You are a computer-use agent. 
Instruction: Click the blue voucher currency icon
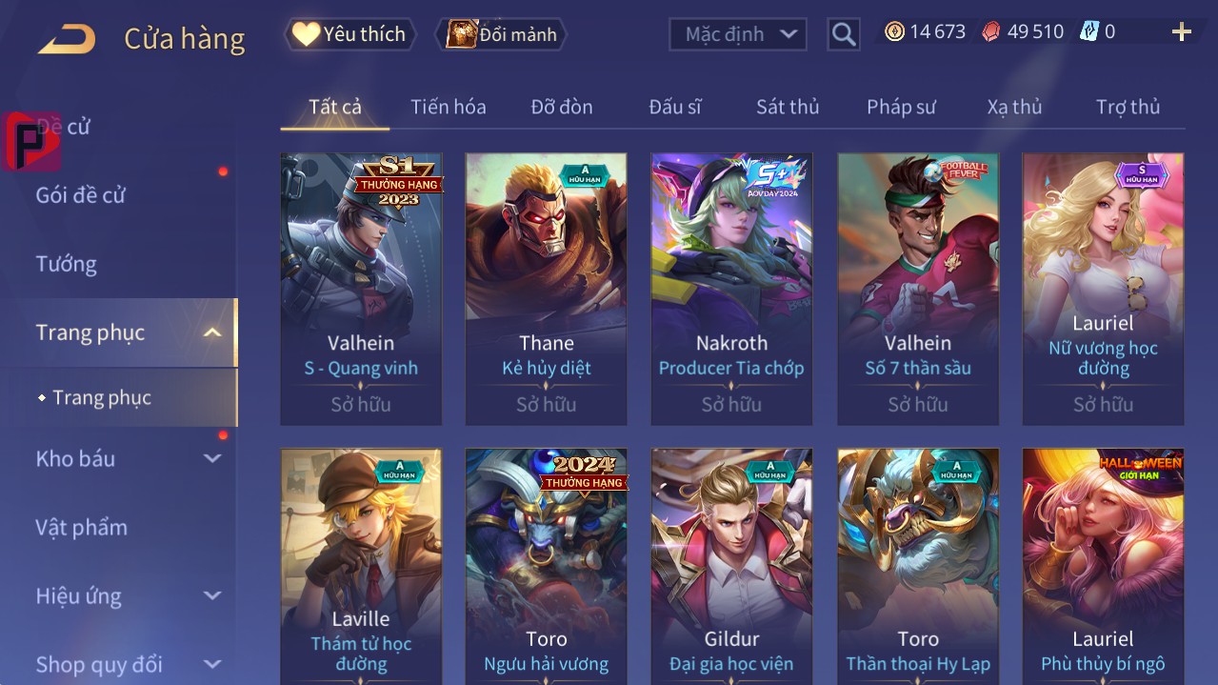tap(1088, 31)
